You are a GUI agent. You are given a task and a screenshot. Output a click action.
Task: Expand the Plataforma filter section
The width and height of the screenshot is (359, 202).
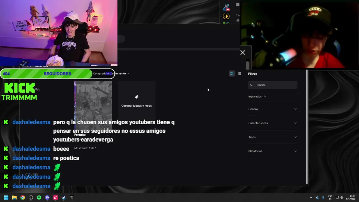[273, 151]
